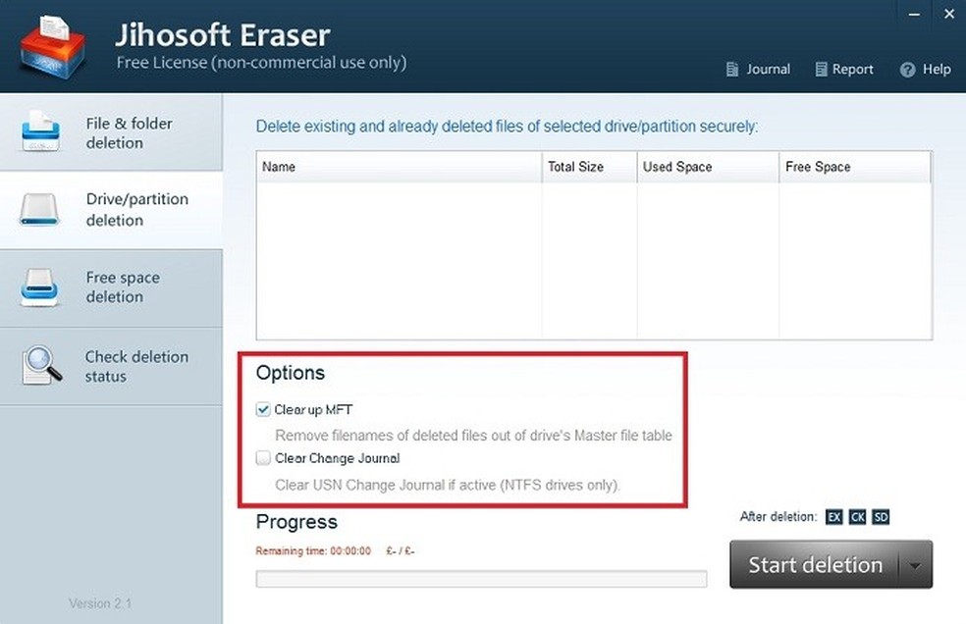966x624 pixels.
Task: Toggle the EX after-deletion option
Action: point(834,517)
